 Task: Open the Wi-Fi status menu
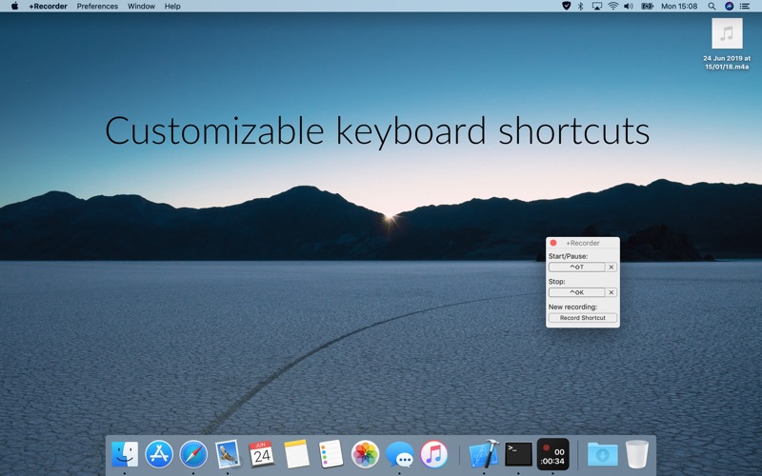tap(612, 6)
